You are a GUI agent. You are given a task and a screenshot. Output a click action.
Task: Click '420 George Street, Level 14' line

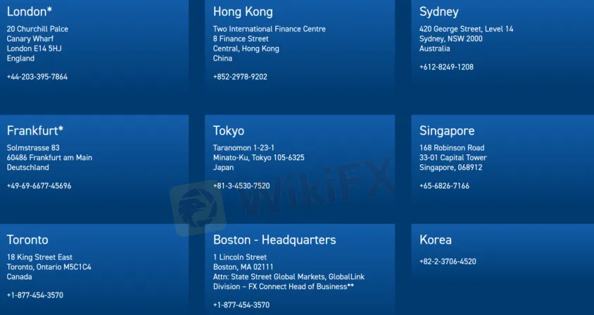coord(467,29)
